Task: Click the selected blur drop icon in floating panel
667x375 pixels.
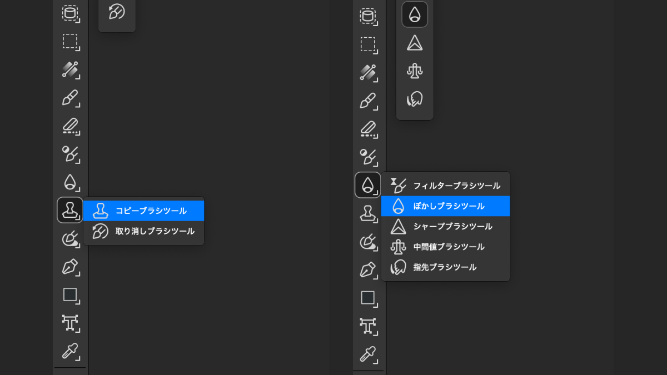Action: [x=415, y=14]
